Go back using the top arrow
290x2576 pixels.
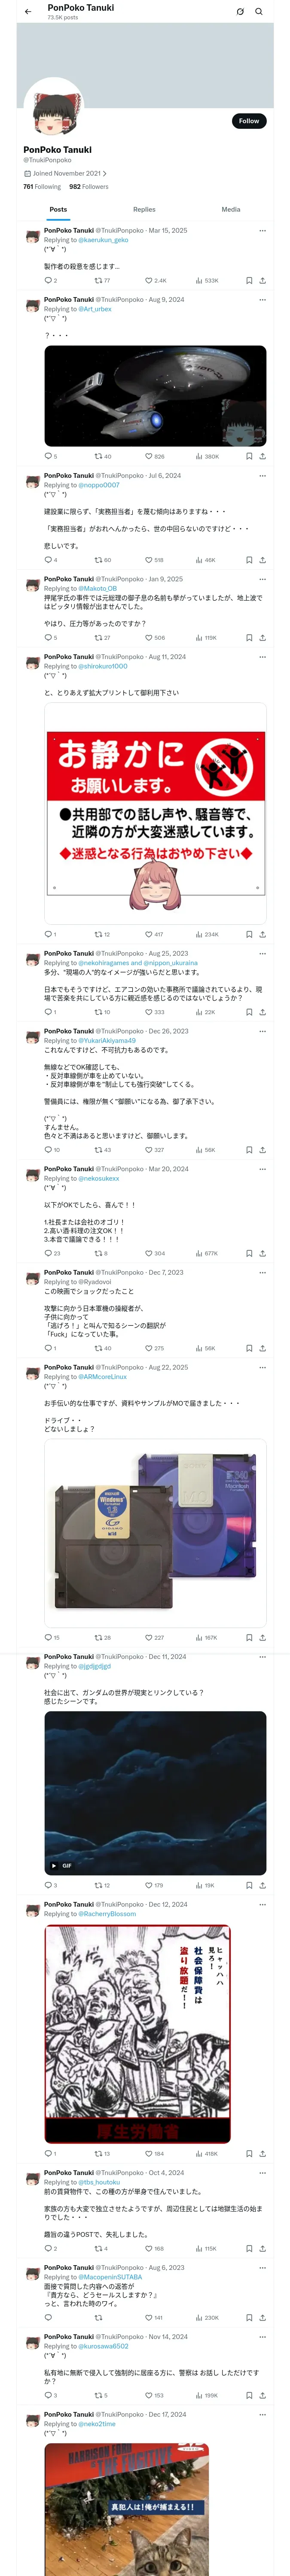(28, 12)
